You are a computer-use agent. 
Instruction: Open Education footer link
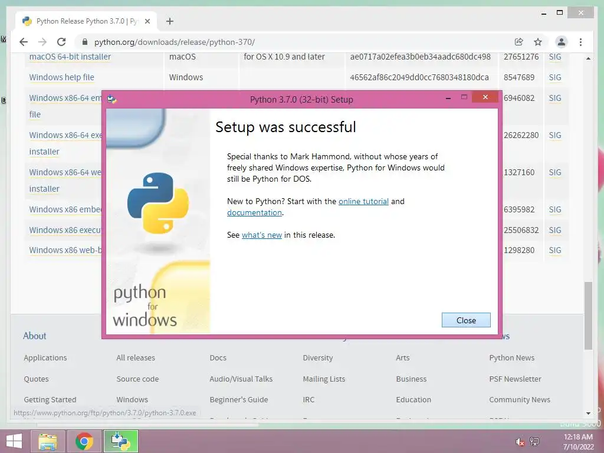tap(413, 399)
